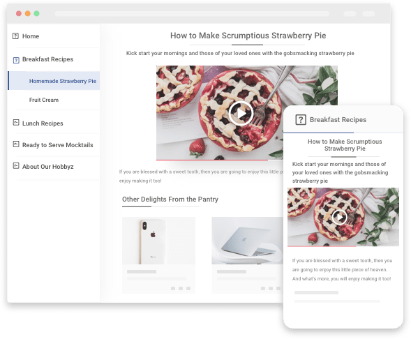Open Lunch Recipes in the sidebar
Screen dimensions: 411x339
click(x=43, y=123)
